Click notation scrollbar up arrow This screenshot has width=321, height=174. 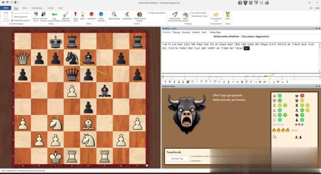pyautogui.click(x=320, y=44)
